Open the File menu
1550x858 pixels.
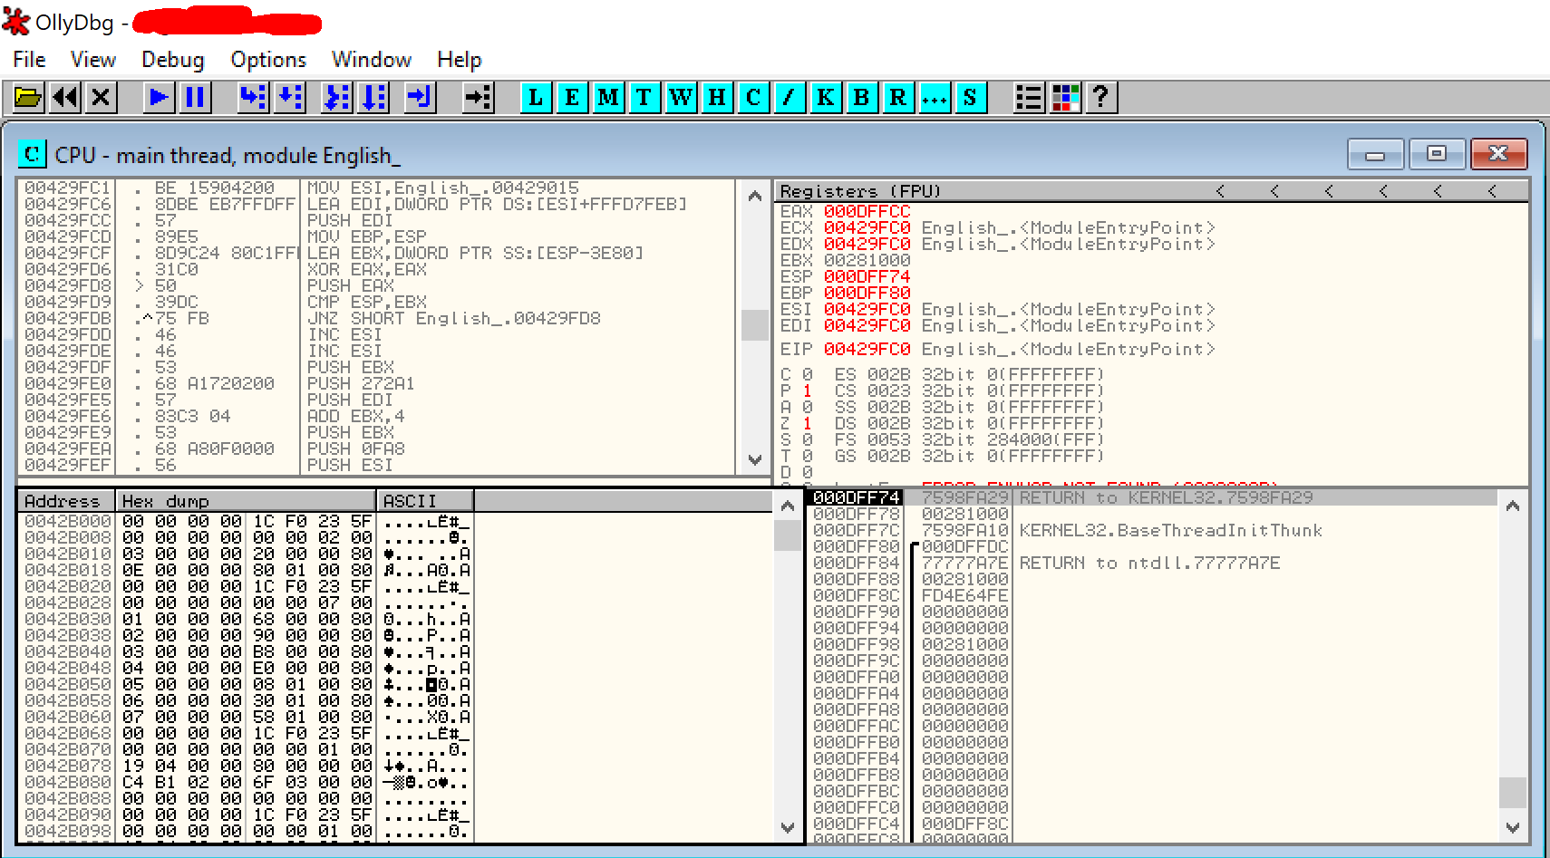tap(29, 60)
